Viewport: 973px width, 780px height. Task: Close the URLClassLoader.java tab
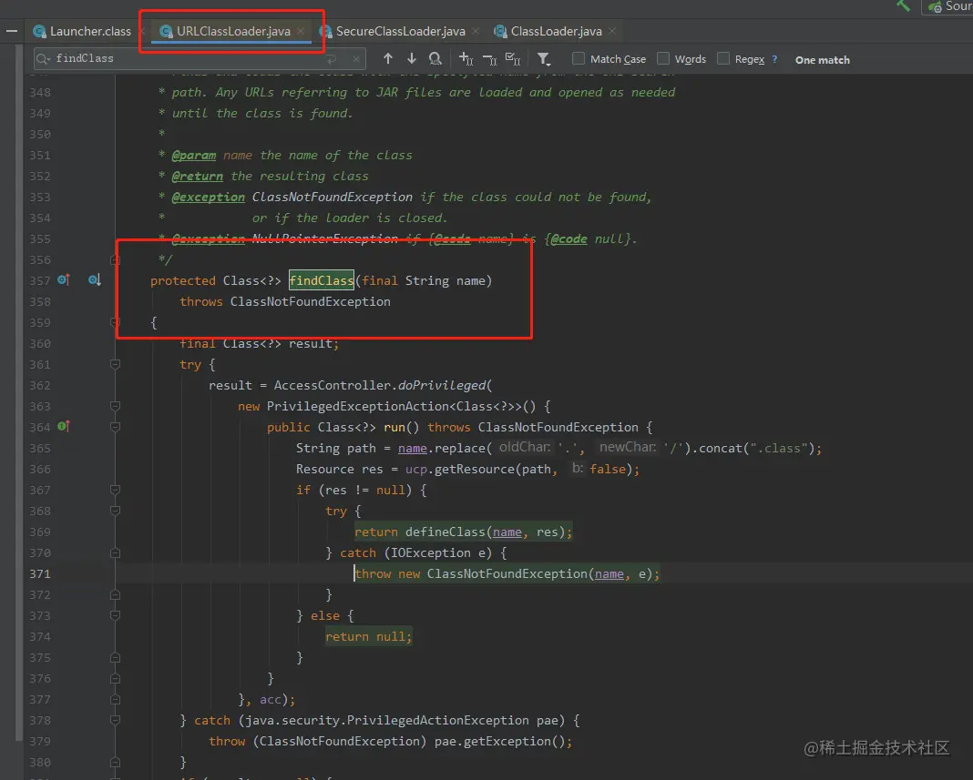coord(301,30)
